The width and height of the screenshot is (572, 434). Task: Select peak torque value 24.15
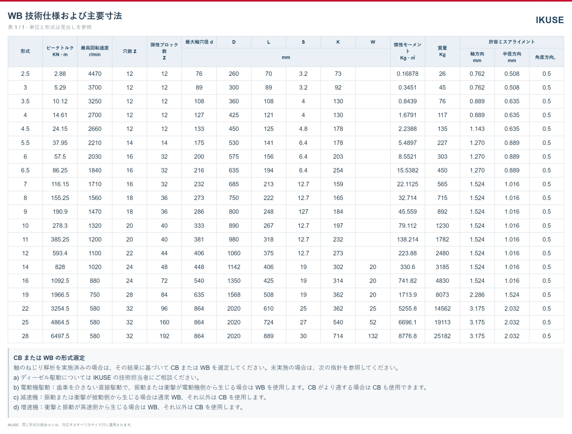pos(60,129)
